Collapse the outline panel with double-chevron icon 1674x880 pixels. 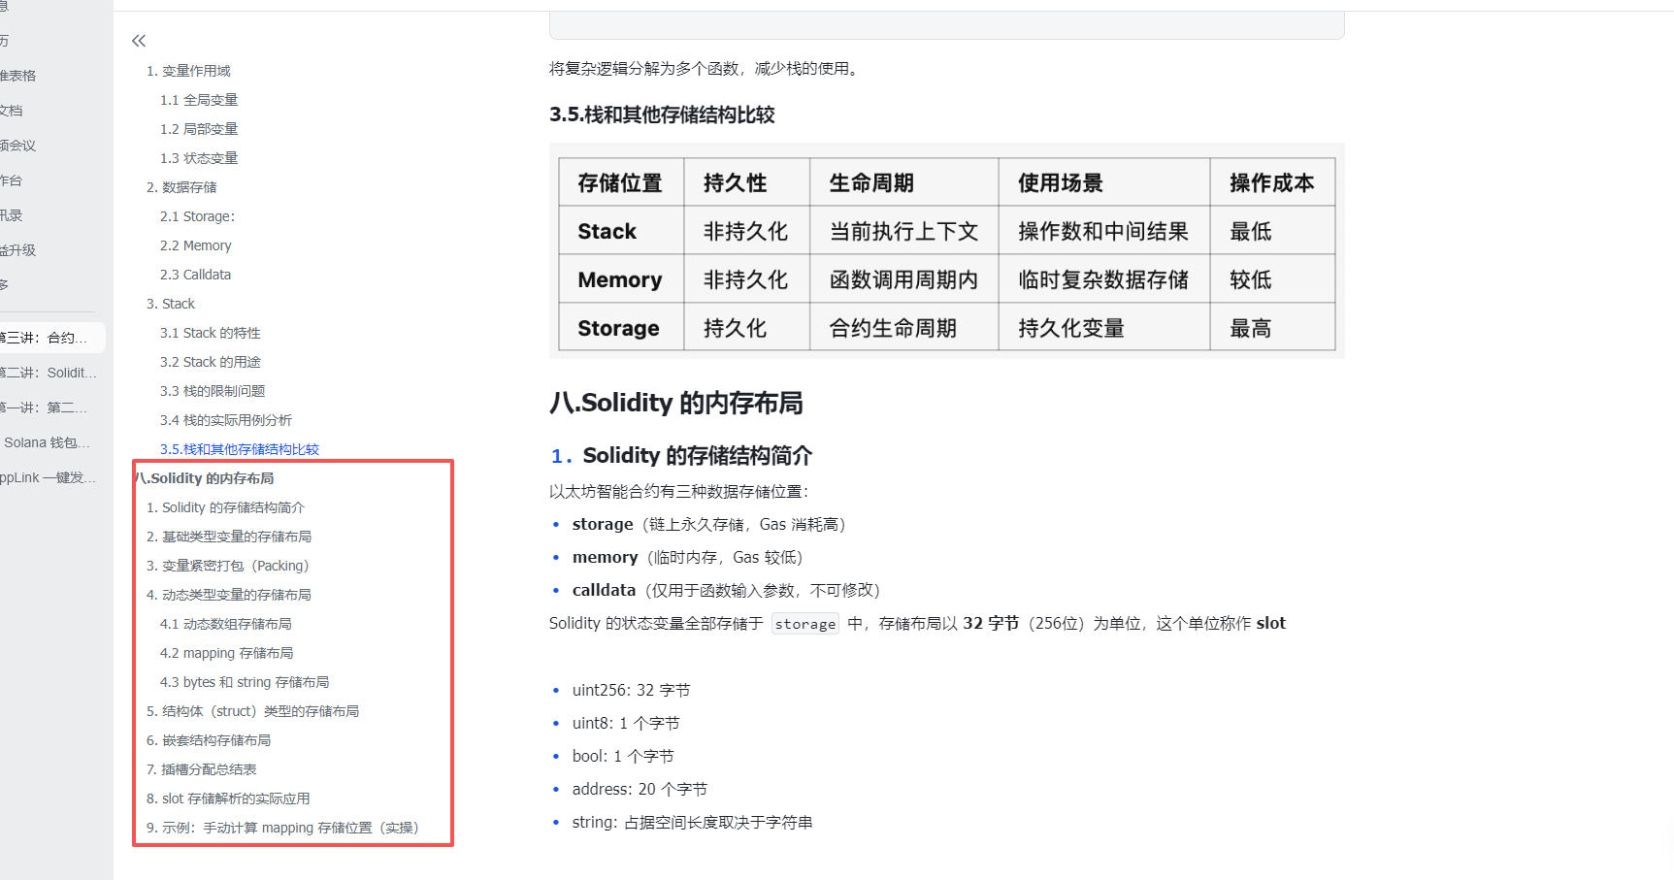(139, 41)
